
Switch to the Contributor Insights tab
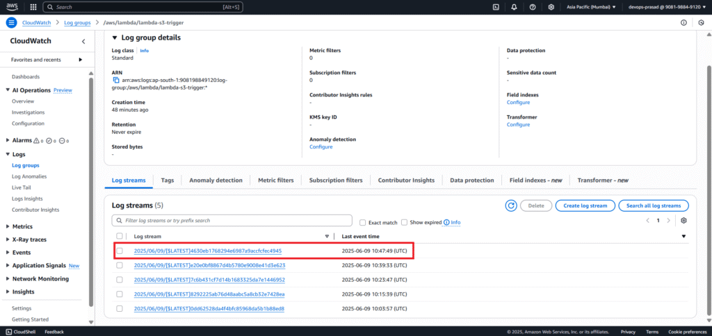[406, 180]
